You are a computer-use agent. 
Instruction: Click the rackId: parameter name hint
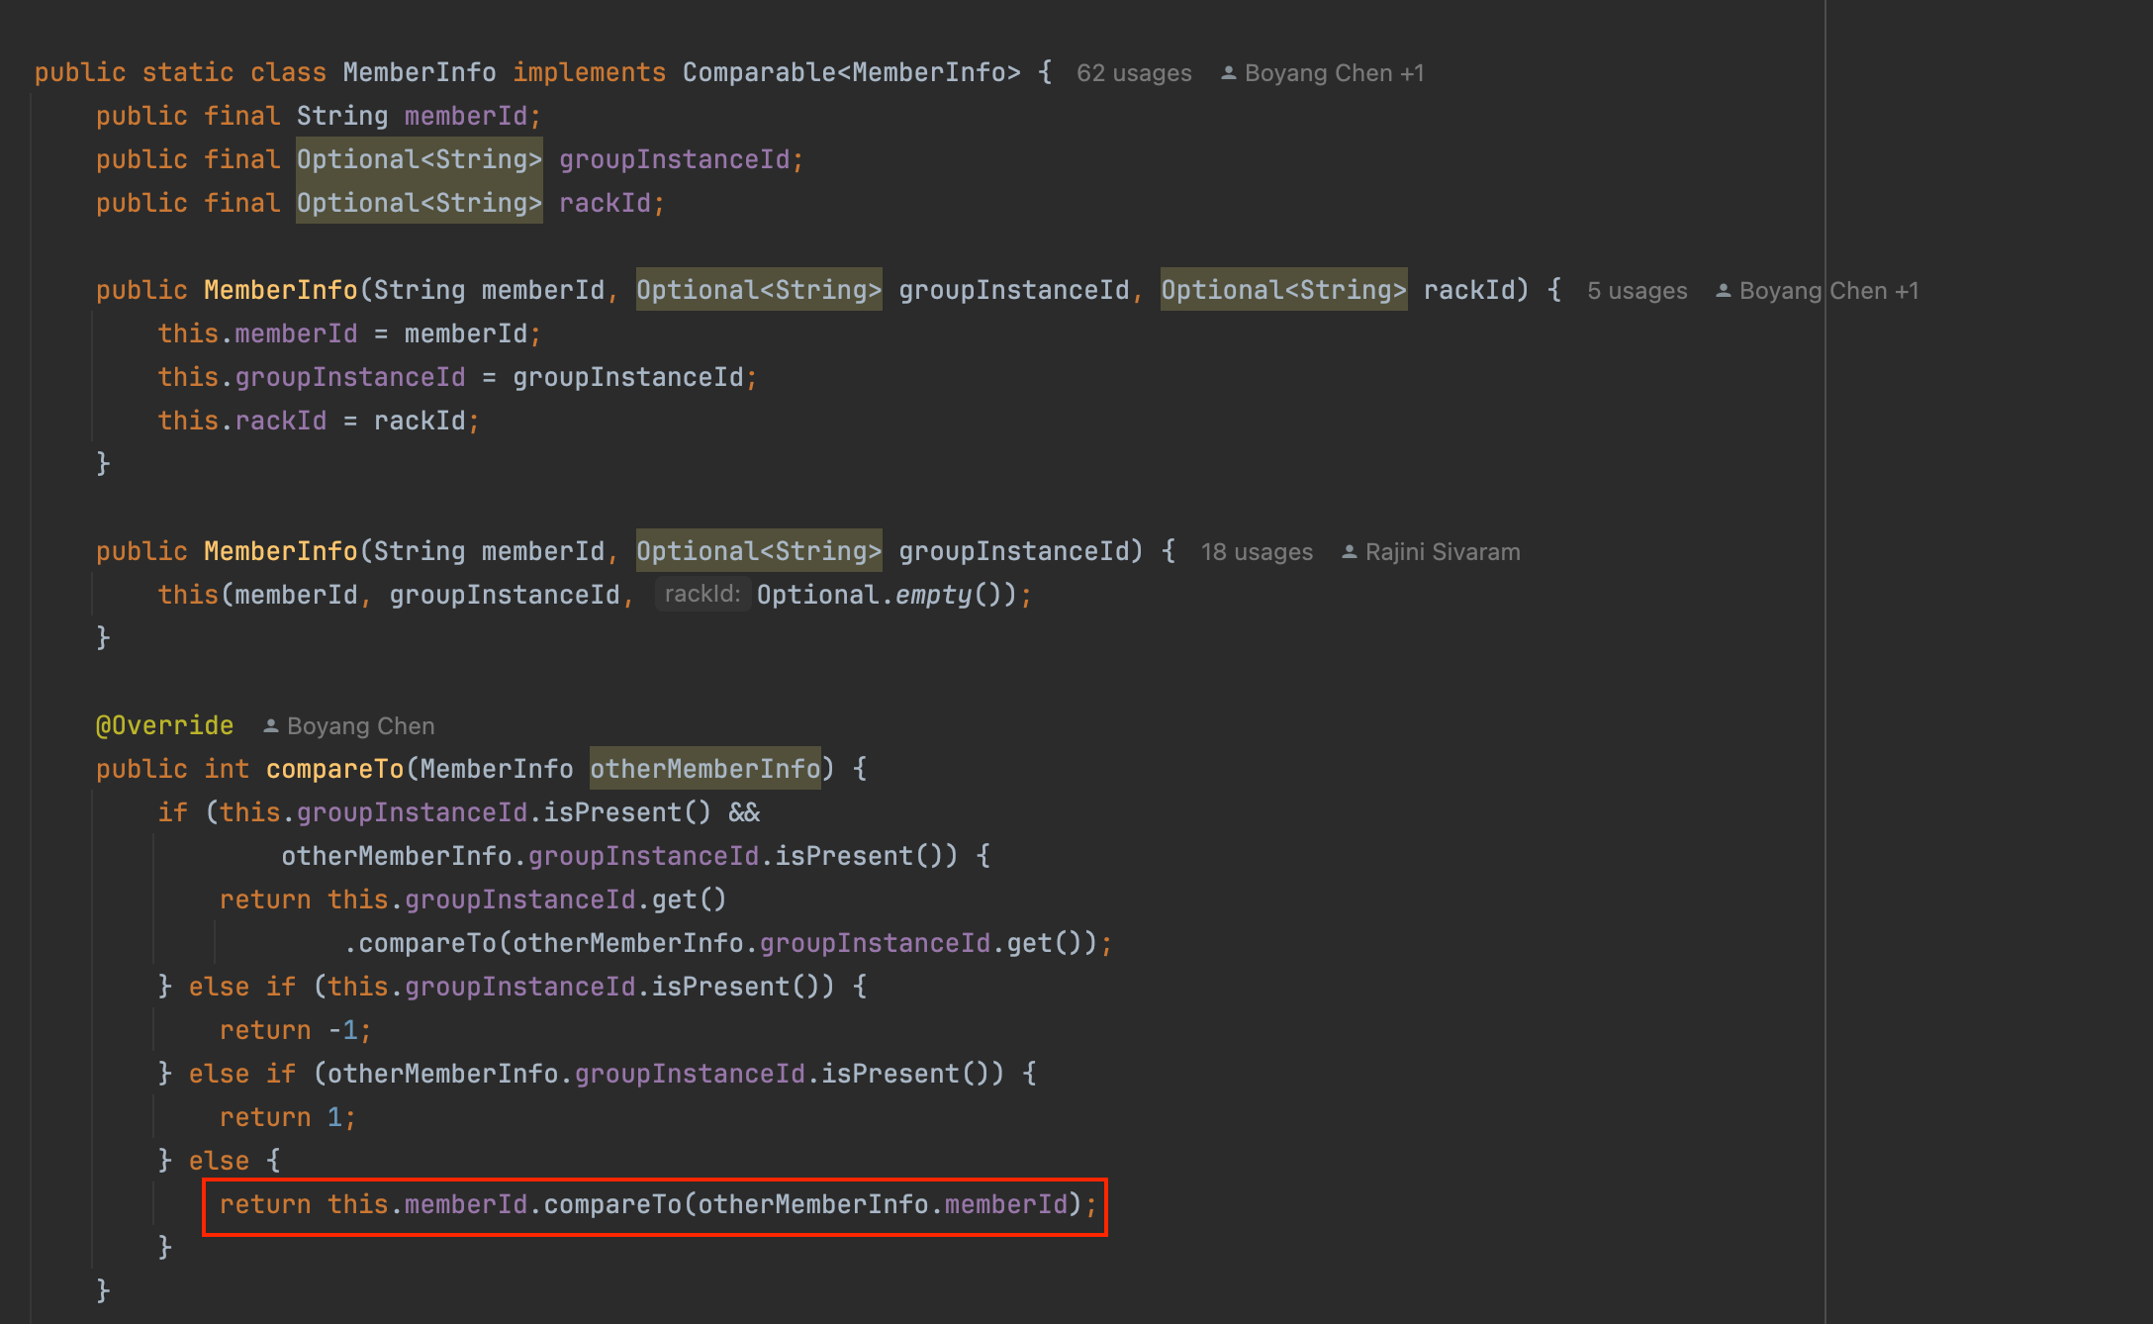[x=702, y=594]
